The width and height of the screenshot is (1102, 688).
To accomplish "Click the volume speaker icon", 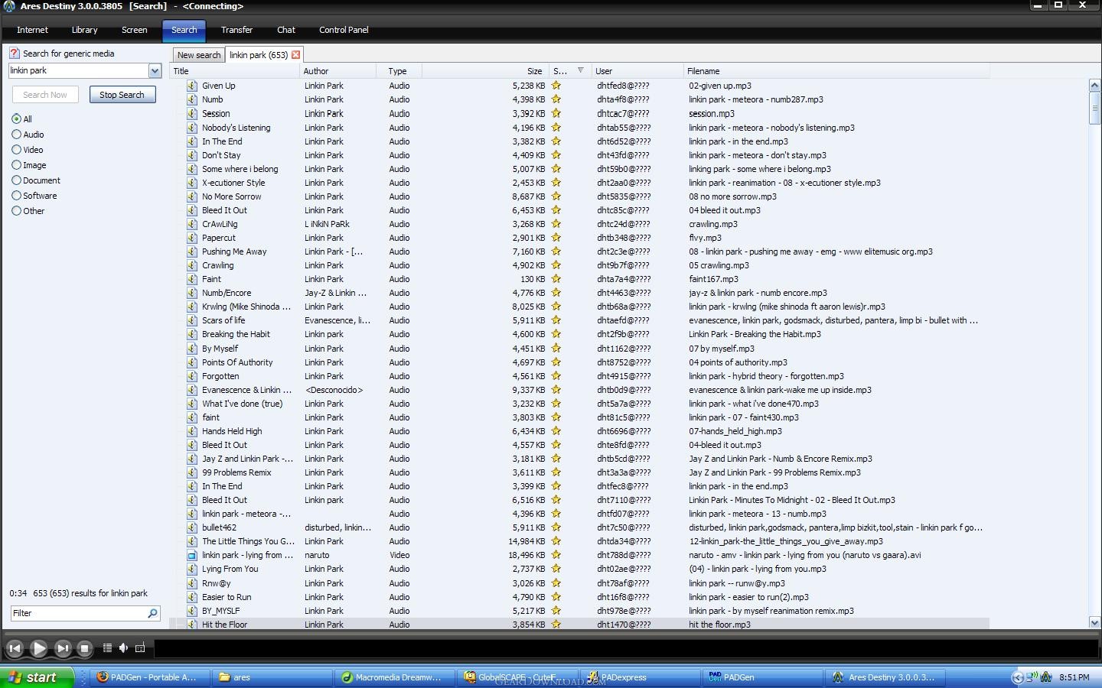I will (x=123, y=647).
